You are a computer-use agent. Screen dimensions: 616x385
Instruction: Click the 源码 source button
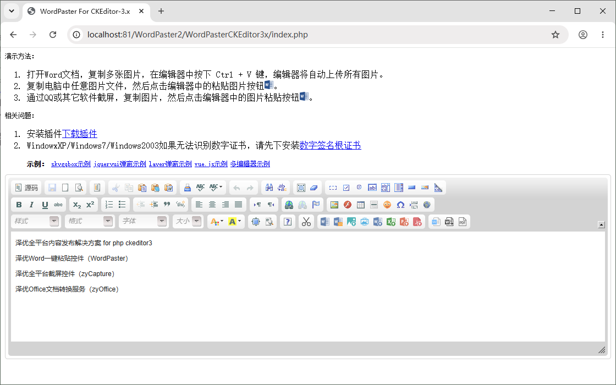(26, 188)
